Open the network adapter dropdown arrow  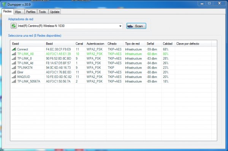pos(120,26)
